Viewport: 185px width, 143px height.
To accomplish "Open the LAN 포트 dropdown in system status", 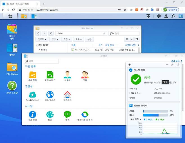I will [x=135, y=93].
